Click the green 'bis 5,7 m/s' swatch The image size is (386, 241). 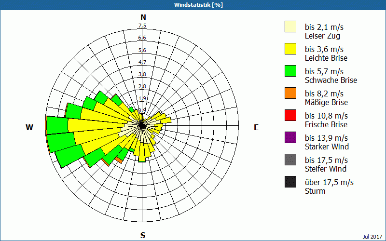coord(290,71)
